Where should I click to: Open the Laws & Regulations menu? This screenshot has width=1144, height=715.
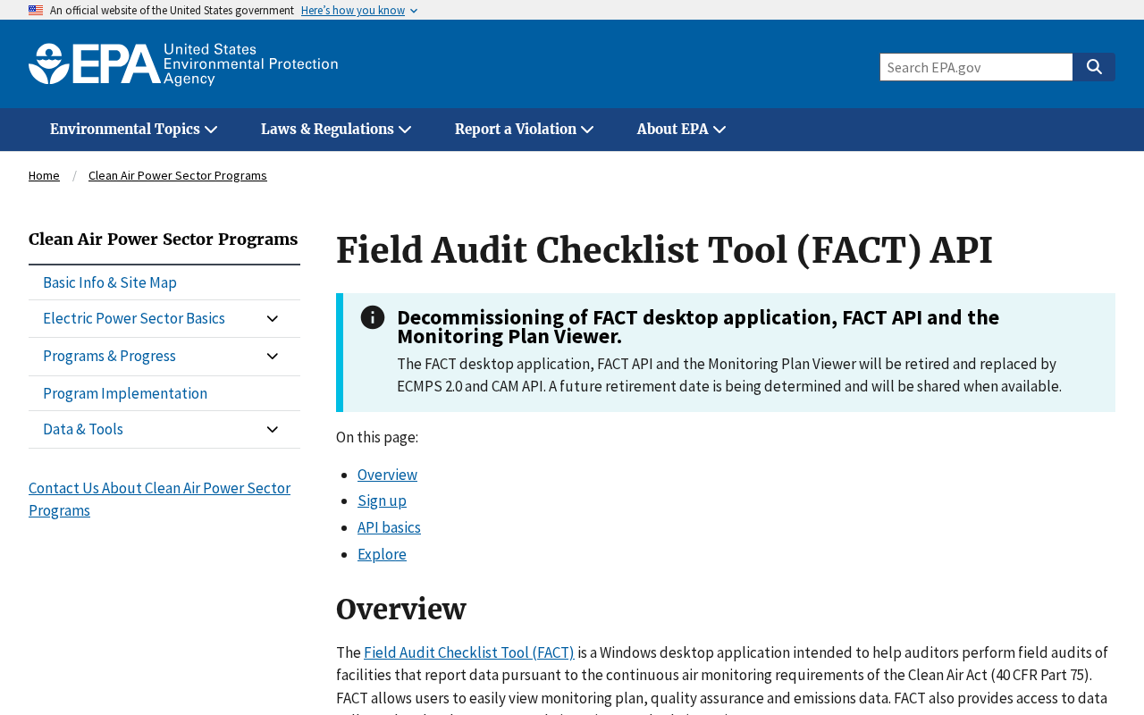pos(336,130)
